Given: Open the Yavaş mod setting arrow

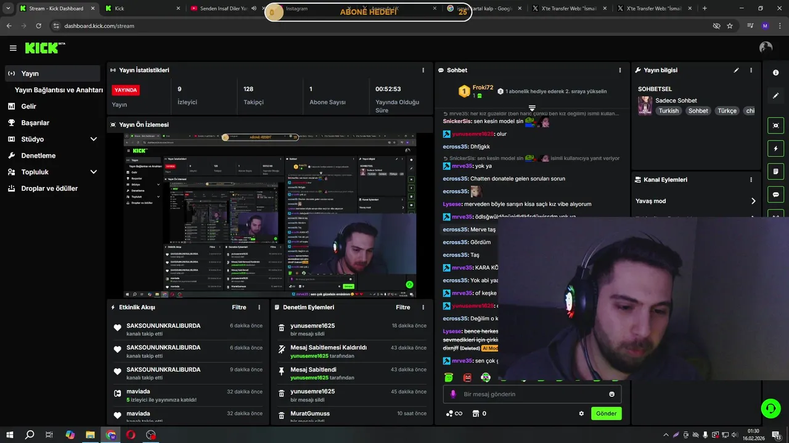Looking at the screenshot, I should 753,201.
